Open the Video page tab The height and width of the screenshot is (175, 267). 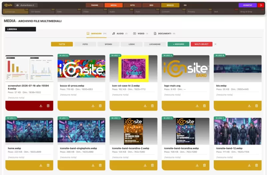(x=94, y=11)
